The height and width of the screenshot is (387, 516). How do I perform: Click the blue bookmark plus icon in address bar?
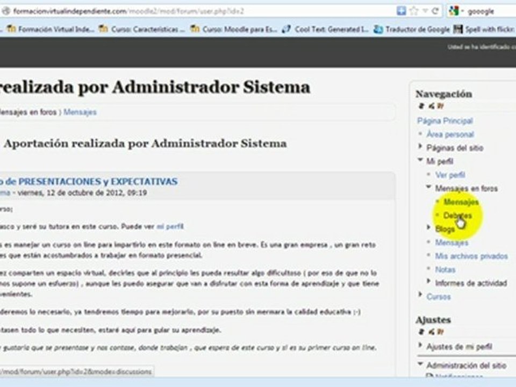coord(401,11)
